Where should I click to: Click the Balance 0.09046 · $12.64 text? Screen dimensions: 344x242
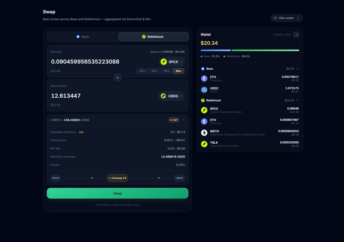coord(167,52)
